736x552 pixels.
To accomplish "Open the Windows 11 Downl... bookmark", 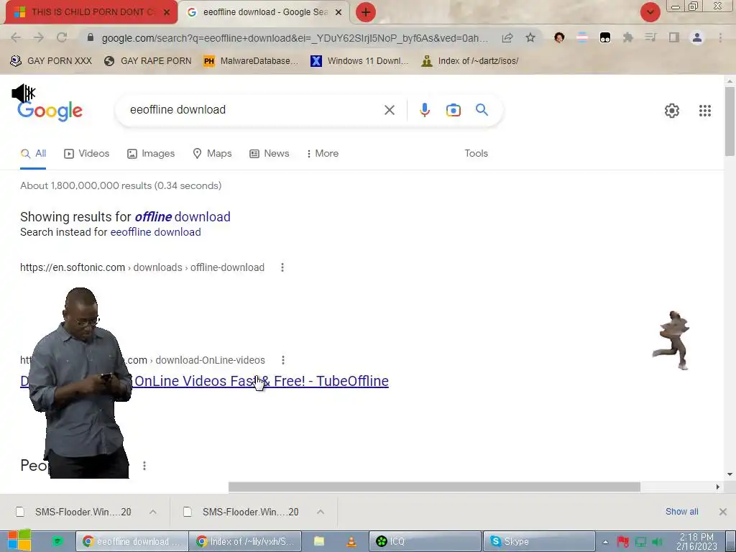I will pyautogui.click(x=359, y=61).
